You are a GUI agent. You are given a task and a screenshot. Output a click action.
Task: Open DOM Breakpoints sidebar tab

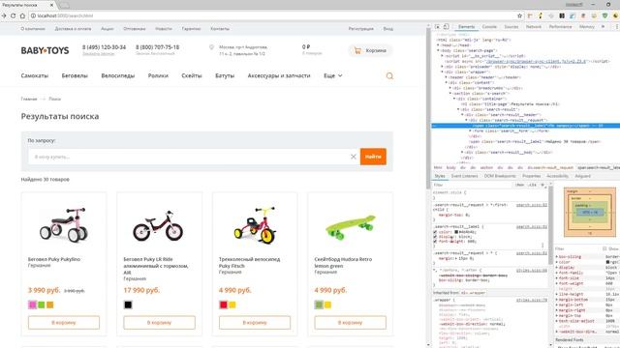[500, 176]
